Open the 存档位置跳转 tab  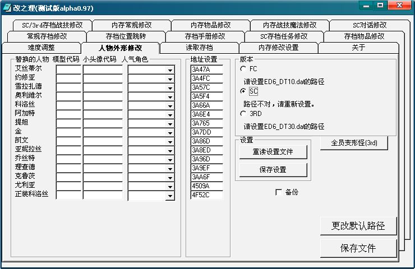pyautogui.click(x=126, y=36)
